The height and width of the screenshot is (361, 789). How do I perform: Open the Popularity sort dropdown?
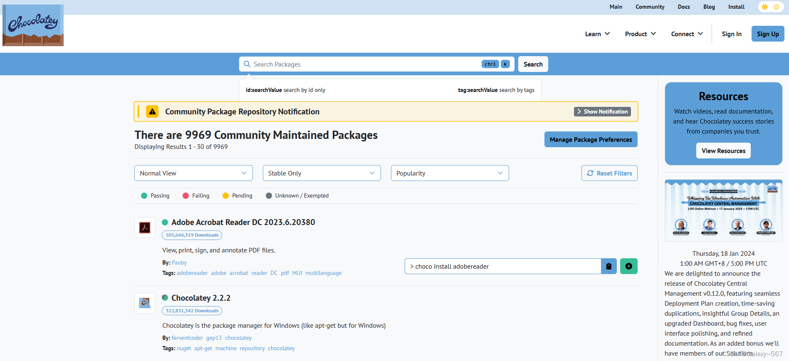[450, 173]
